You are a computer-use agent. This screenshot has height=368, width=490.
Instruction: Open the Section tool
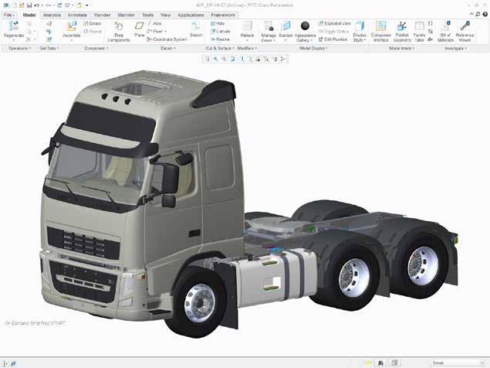(x=286, y=31)
